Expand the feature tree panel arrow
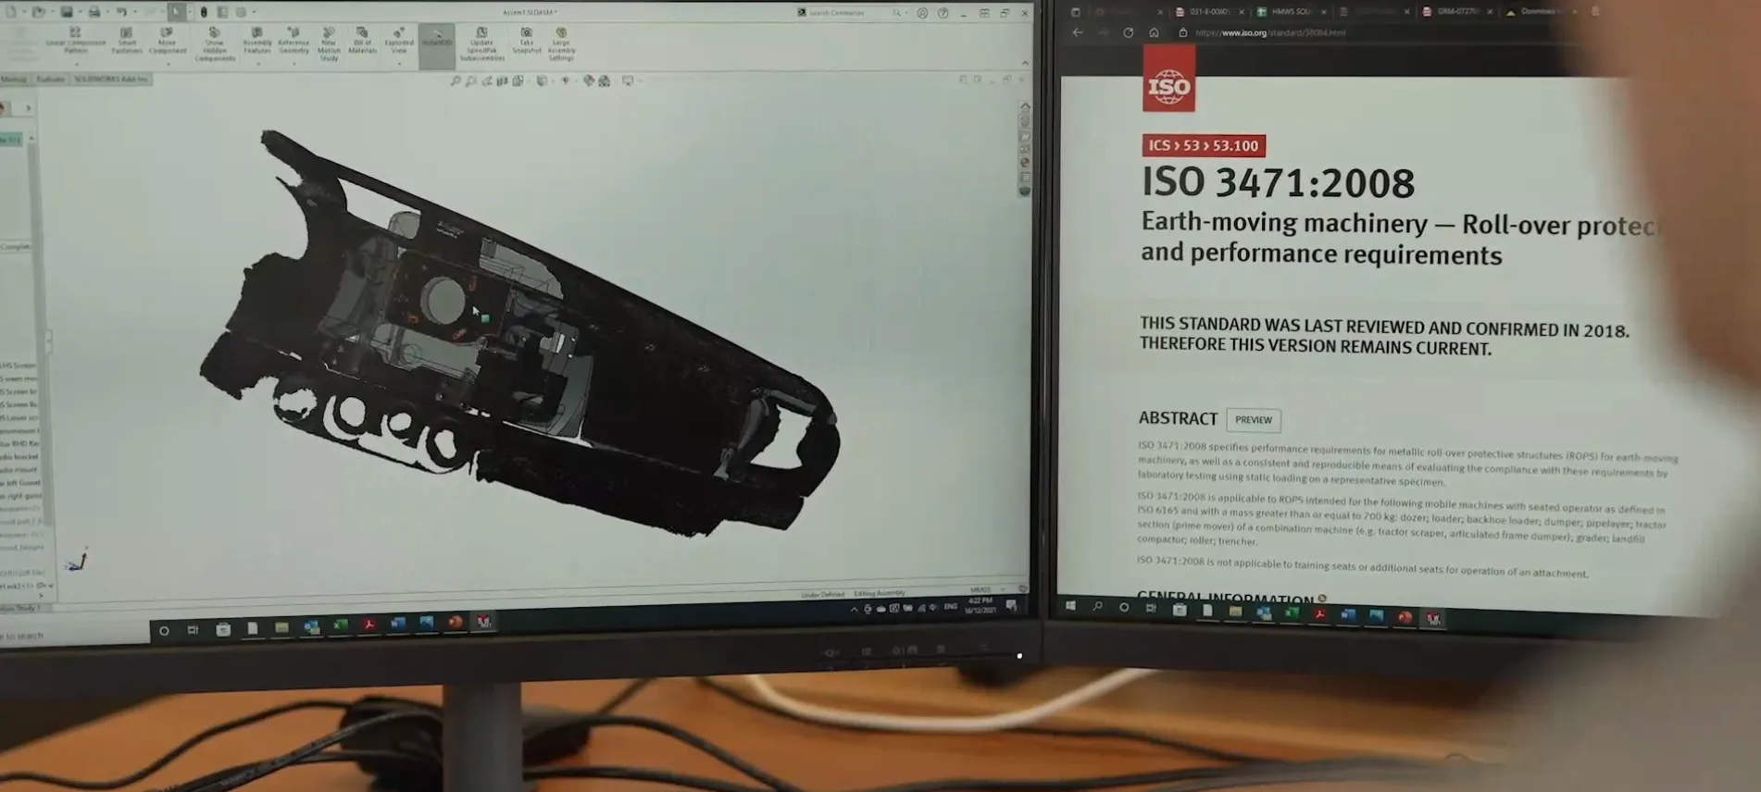The height and width of the screenshot is (792, 1761). click(28, 108)
